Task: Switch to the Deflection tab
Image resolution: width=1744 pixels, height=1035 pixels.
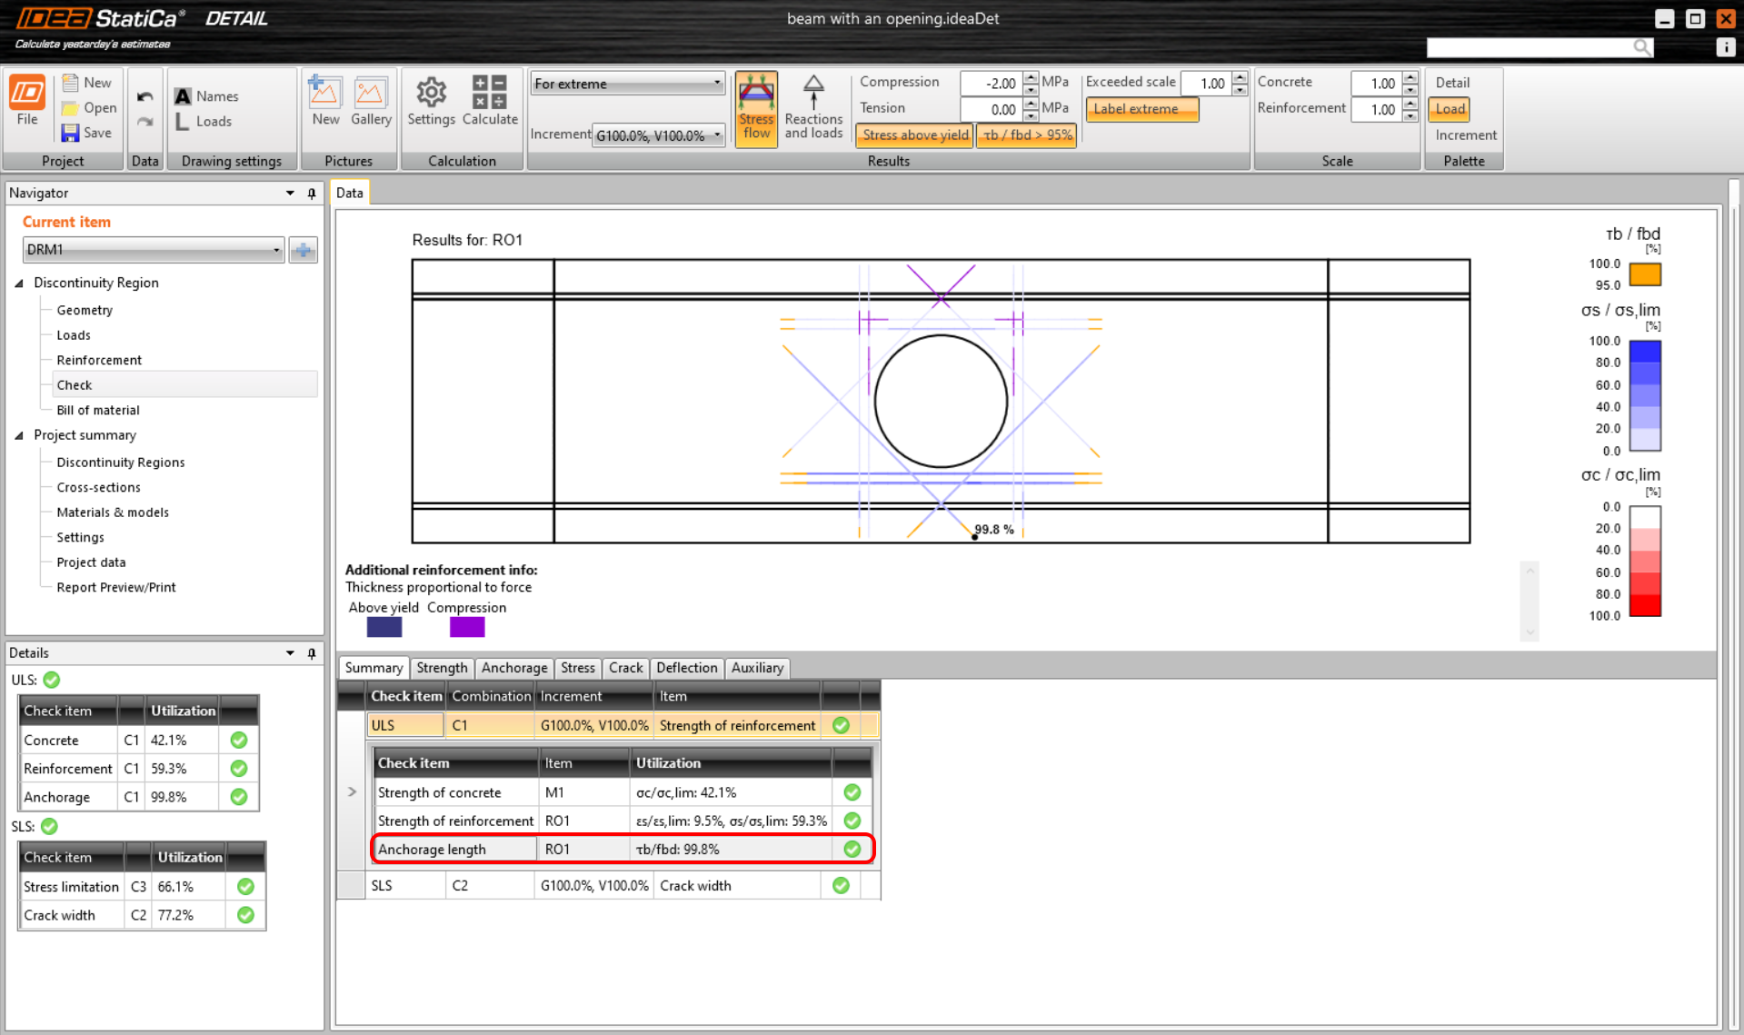Action: pyautogui.click(x=686, y=668)
